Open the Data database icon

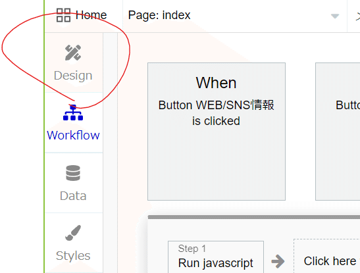tap(73, 173)
